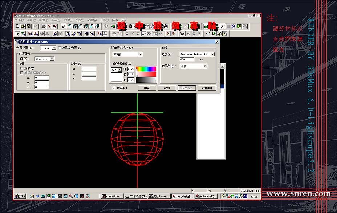
Task: Switch to Adobe Phot... taskbar window
Action: tap(113, 196)
